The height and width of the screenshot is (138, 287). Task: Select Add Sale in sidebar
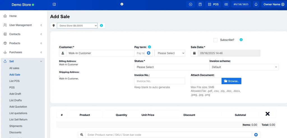click(x=15, y=75)
